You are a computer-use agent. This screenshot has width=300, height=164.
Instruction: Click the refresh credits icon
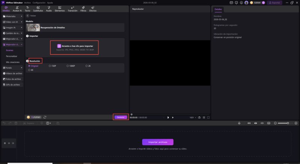tap(45, 117)
